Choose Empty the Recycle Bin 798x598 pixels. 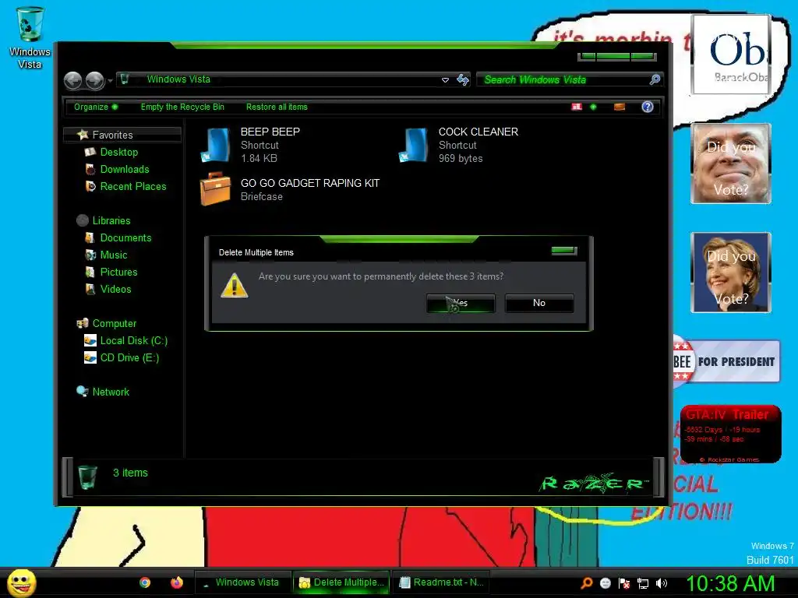click(x=182, y=107)
